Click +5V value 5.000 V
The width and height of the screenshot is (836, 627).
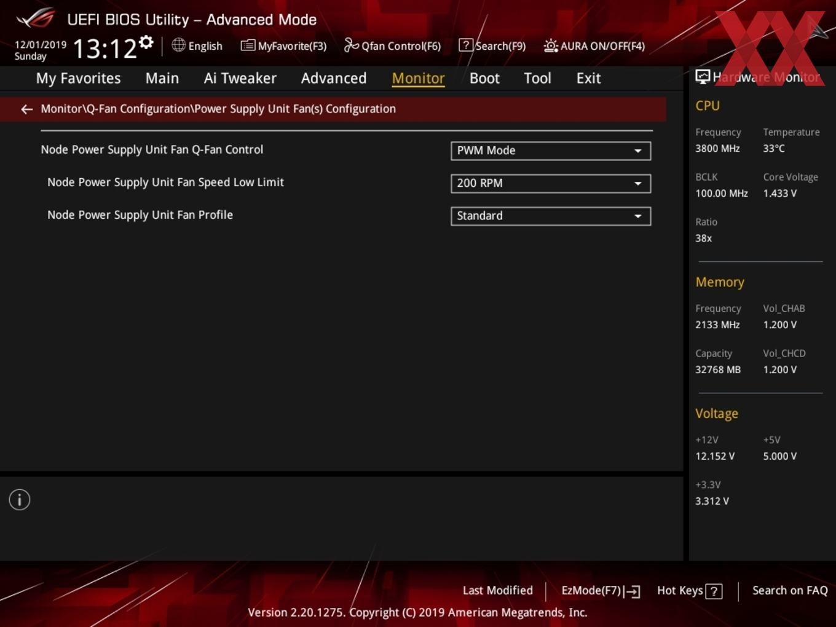coord(780,456)
